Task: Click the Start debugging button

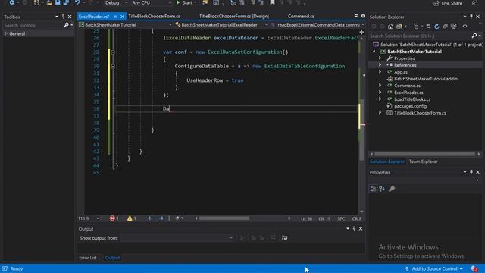Action: click(184, 3)
